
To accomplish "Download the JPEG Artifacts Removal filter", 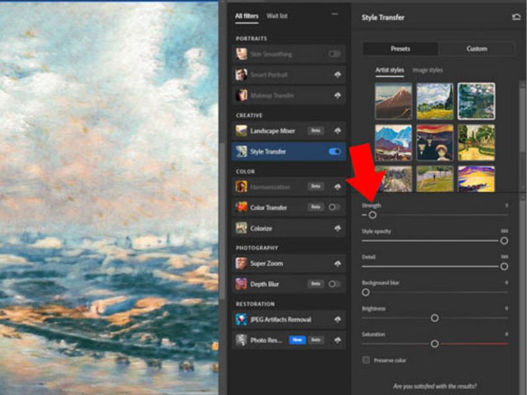I will 337,320.
